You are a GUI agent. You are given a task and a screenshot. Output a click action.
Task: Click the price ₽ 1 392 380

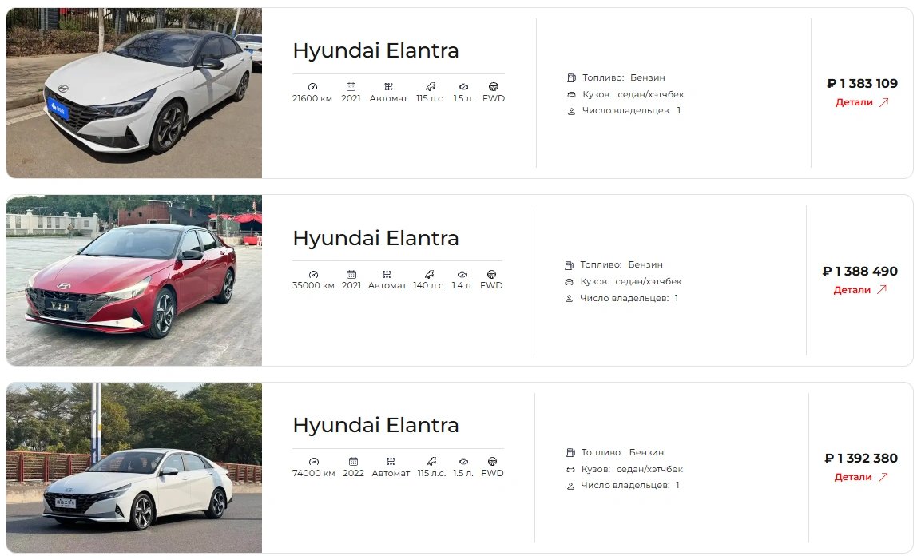(861, 459)
